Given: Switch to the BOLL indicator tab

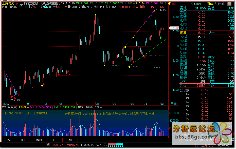Looking at the screenshot, I should 24,140.
